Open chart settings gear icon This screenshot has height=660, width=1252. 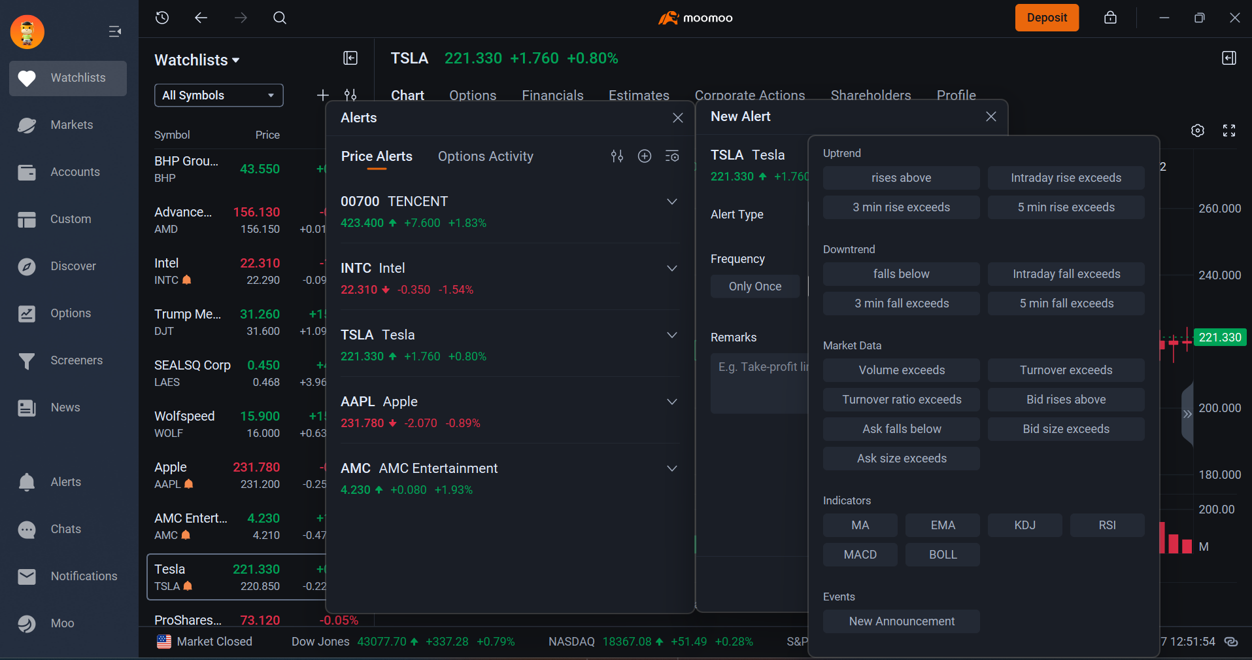point(1198,131)
